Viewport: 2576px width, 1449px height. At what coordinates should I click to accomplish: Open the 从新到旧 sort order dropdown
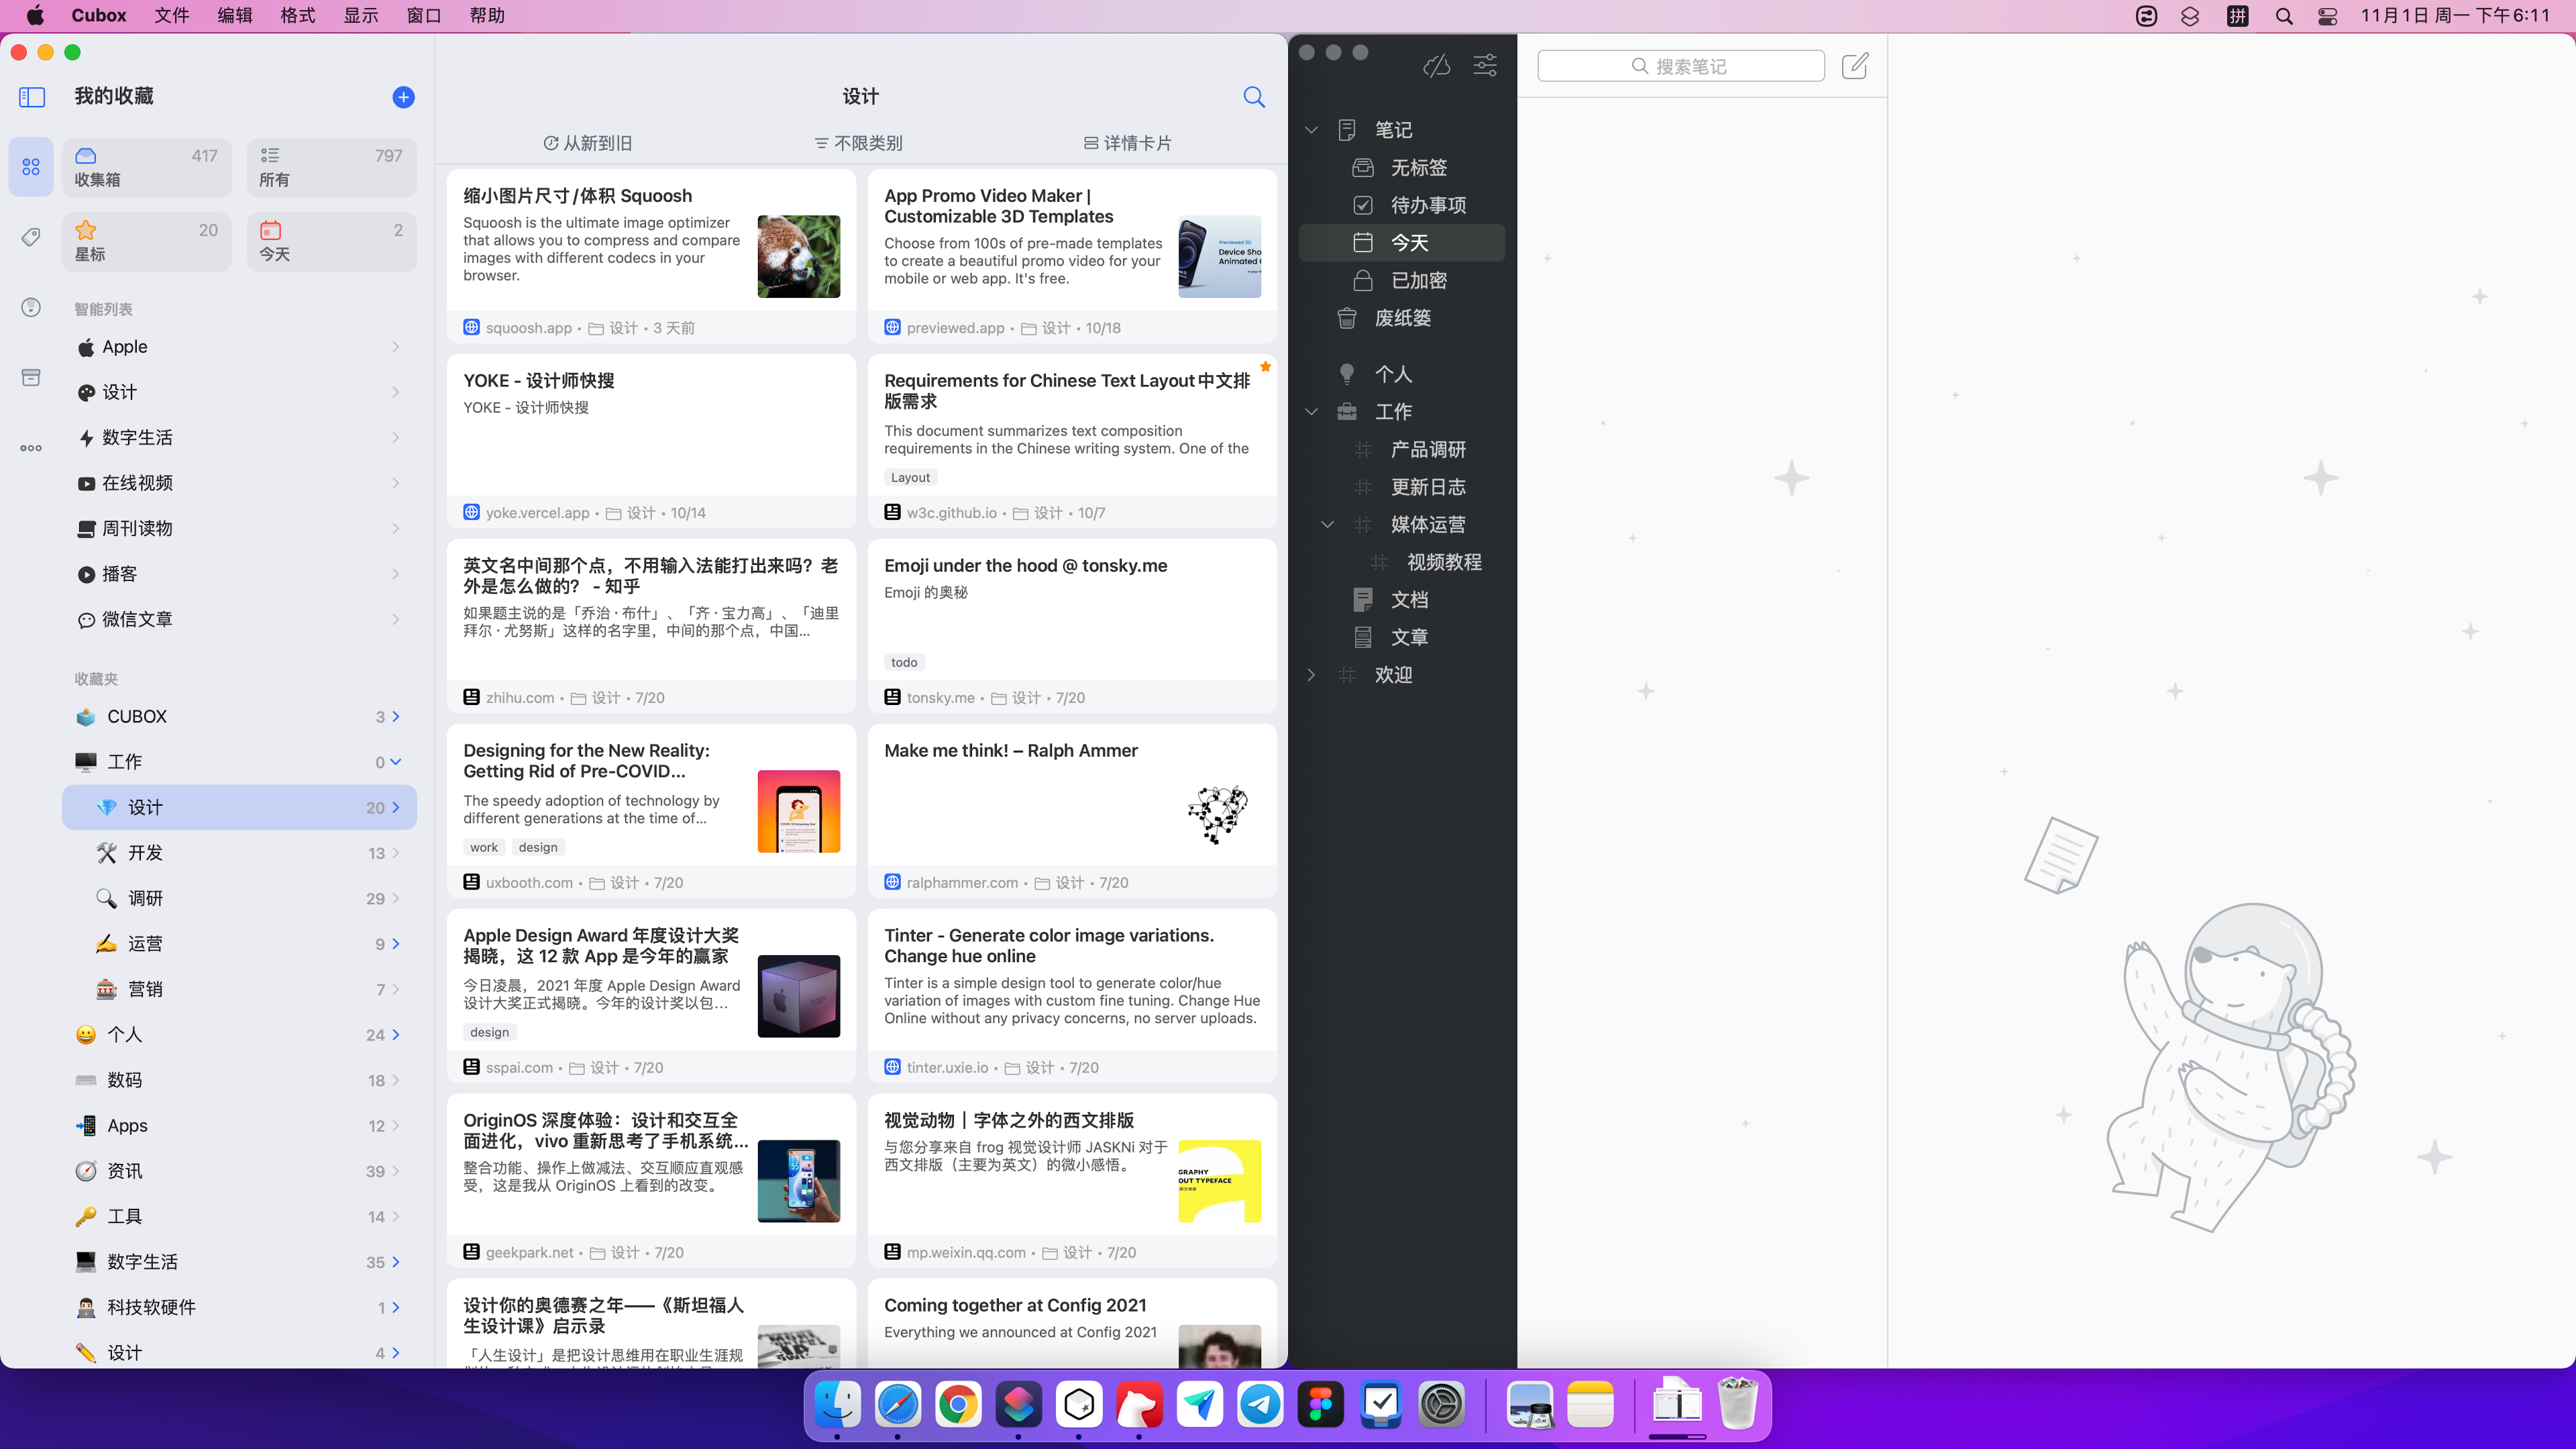click(588, 143)
